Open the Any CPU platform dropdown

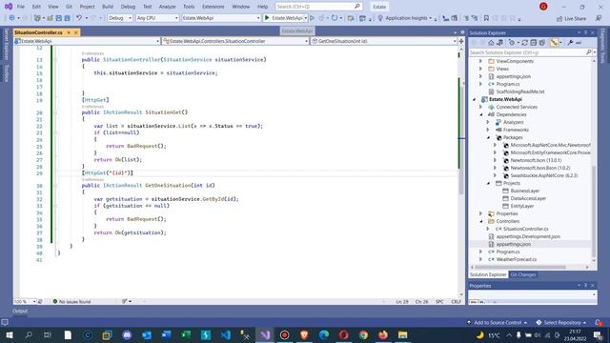157,18
